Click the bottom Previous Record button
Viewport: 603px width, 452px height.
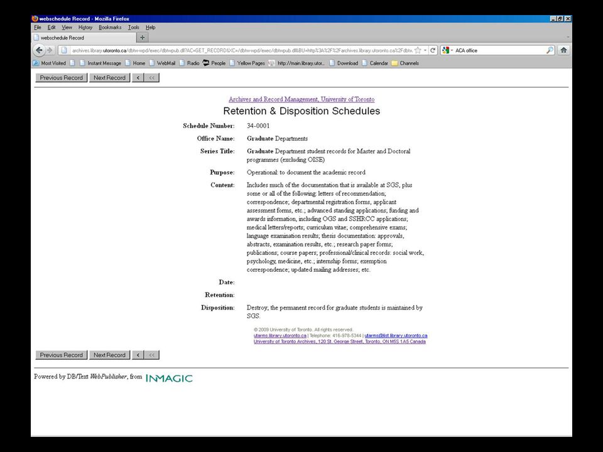(61, 355)
